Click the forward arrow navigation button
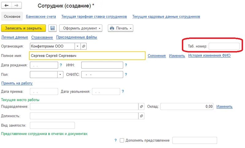The image size is (245, 148). pyautogui.click(x=17, y=5)
